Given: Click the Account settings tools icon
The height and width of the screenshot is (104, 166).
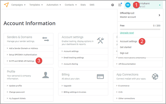Looking at the screenshot, I should (x=100, y=41).
